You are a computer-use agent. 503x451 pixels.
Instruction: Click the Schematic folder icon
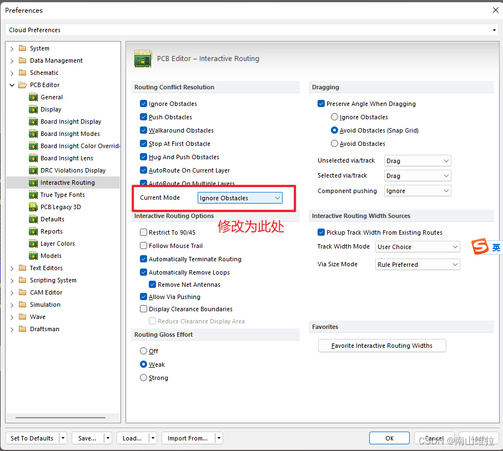[x=22, y=73]
